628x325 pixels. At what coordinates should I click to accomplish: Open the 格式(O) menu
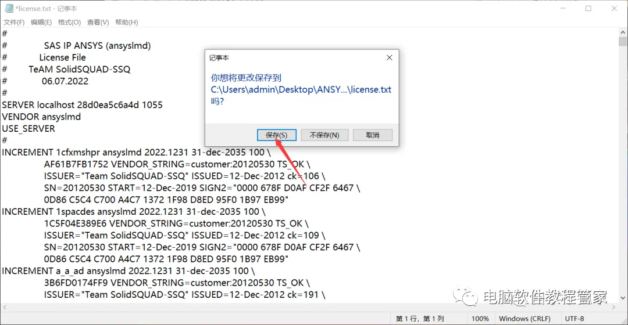[x=69, y=22]
